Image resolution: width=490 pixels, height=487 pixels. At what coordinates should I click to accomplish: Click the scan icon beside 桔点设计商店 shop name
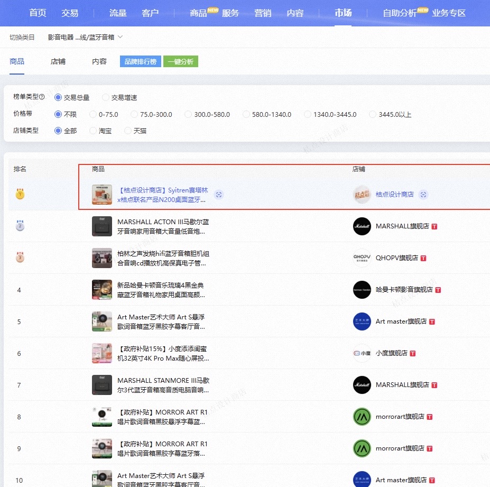point(423,195)
